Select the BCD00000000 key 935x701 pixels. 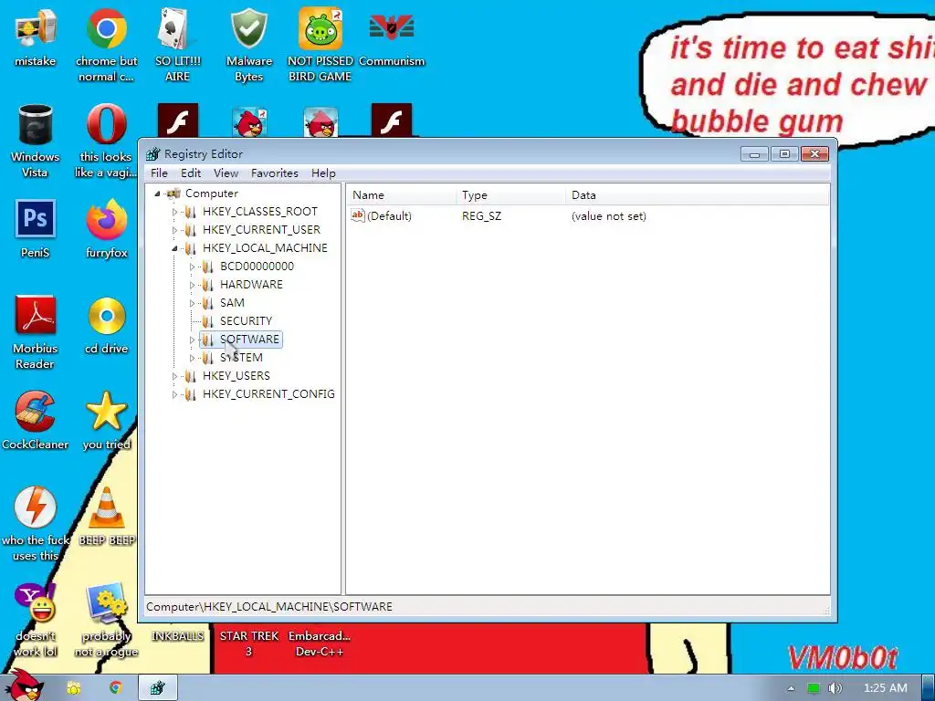point(257,266)
